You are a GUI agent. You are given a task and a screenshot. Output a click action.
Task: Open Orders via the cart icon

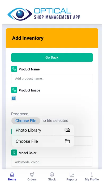(x=32, y=174)
